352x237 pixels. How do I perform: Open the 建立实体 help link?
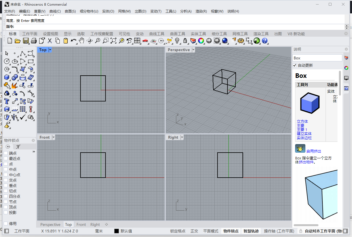point(304,134)
